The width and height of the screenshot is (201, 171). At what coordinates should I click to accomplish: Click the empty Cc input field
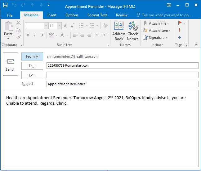[123, 75]
